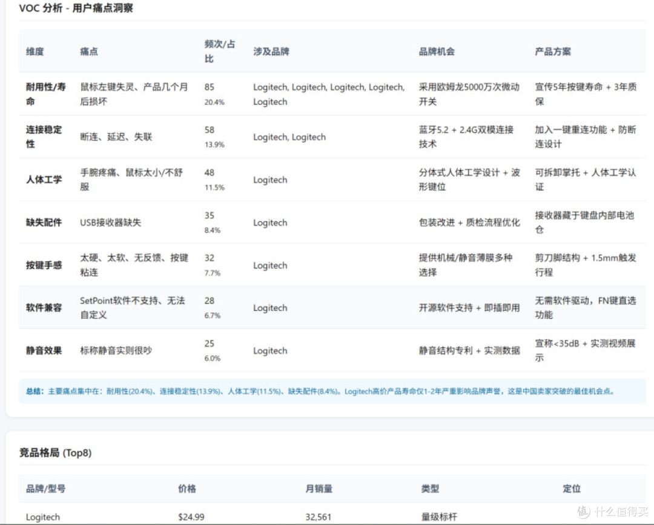Click the 频次/占比 column header
The image size is (654, 525).
pyautogui.click(x=219, y=51)
